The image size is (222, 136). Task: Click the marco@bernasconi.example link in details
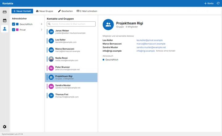(151, 44)
